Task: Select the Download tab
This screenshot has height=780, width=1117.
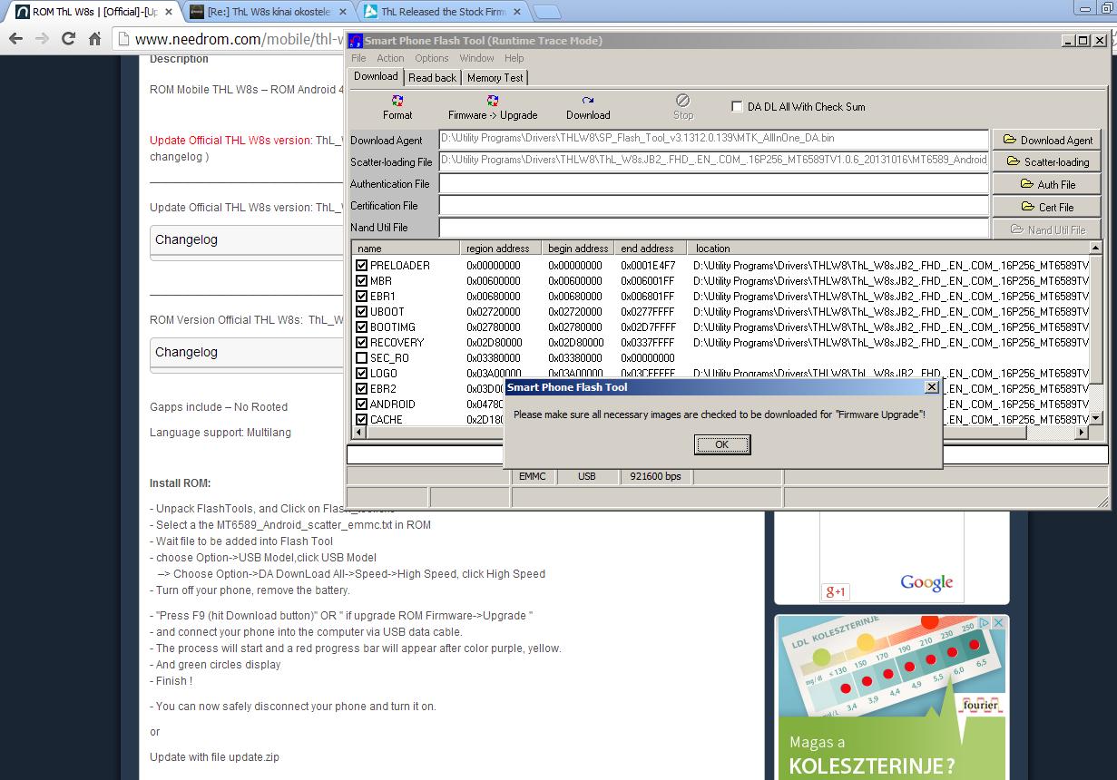Action: coord(376,76)
